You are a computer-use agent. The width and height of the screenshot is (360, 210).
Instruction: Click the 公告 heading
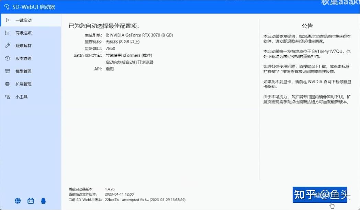(x=307, y=26)
